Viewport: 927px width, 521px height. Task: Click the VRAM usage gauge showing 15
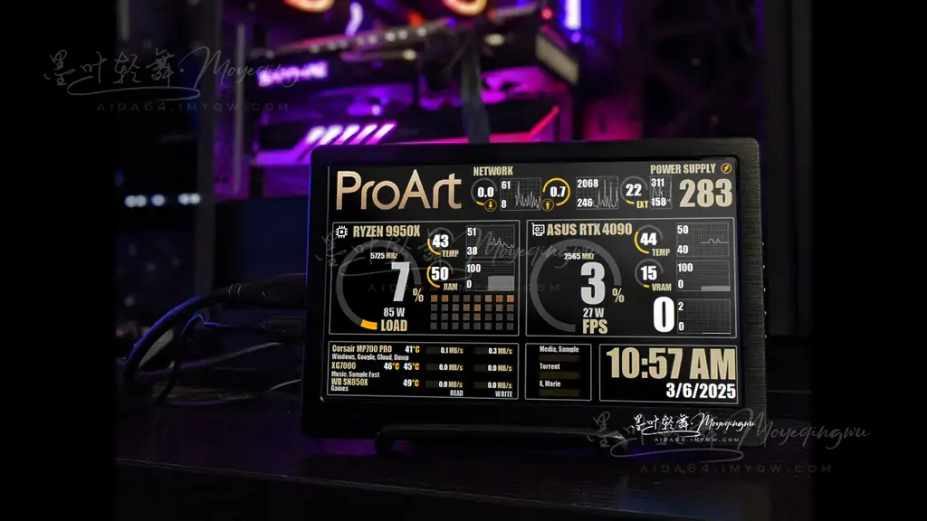pyautogui.click(x=649, y=274)
